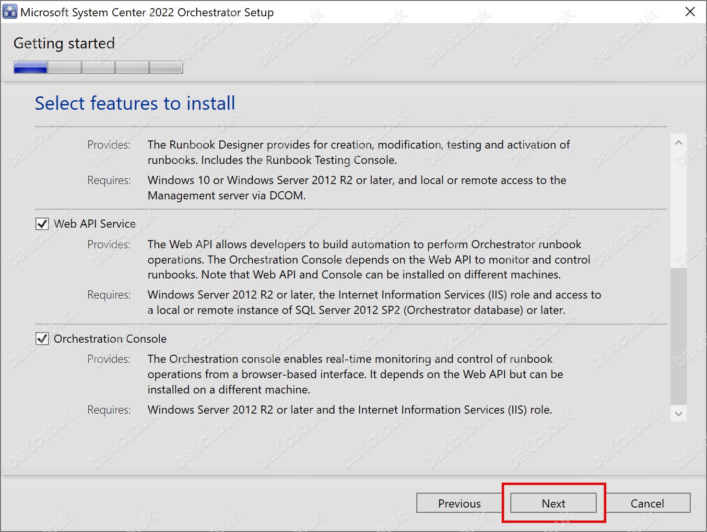707x532 pixels.
Task: Click text 'Management server via DCOM.'
Action: coord(226,196)
